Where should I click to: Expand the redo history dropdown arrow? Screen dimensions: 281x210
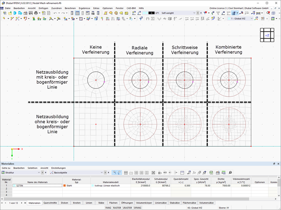click(x=67, y=13)
